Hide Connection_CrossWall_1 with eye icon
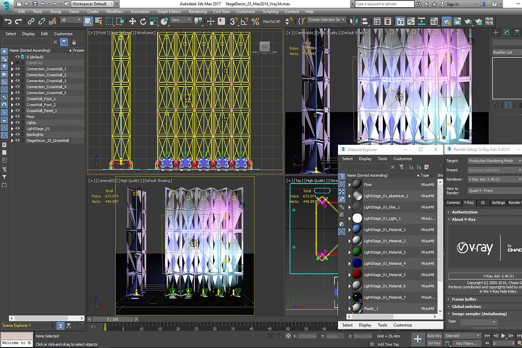The height and width of the screenshot is (348, 522). coord(18,69)
